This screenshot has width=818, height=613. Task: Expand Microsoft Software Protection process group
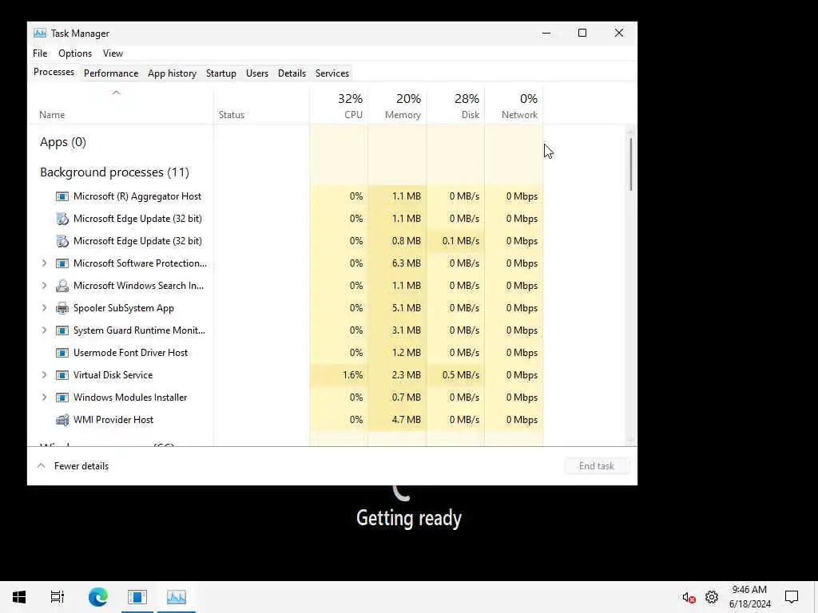(x=45, y=263)
